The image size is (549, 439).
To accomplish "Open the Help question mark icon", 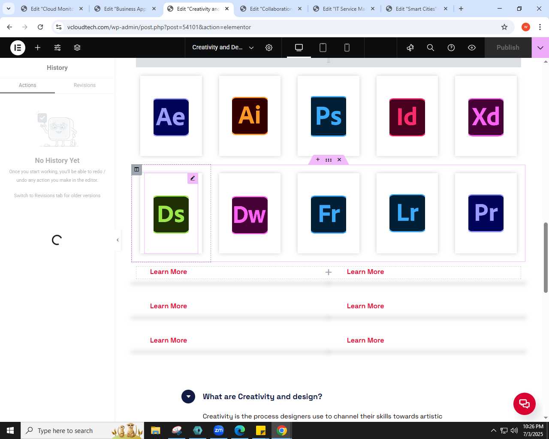I will [451, 48].
